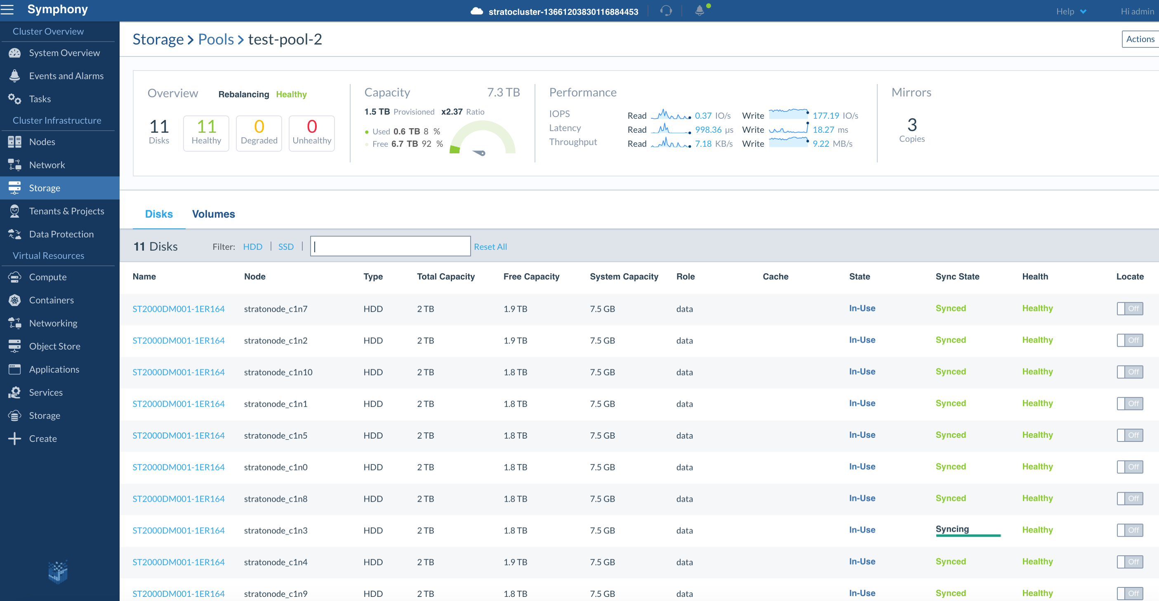Click the Nodes sidebar icon
The image size is (1159, 601).
[x=15, y=142]
